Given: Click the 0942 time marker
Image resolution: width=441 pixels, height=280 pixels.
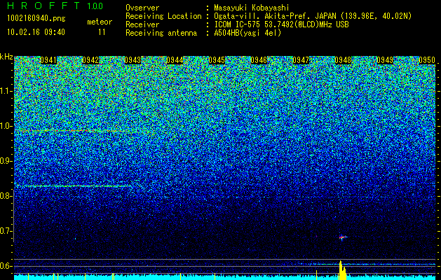Looking at the screenshot, I should point(90,60).
